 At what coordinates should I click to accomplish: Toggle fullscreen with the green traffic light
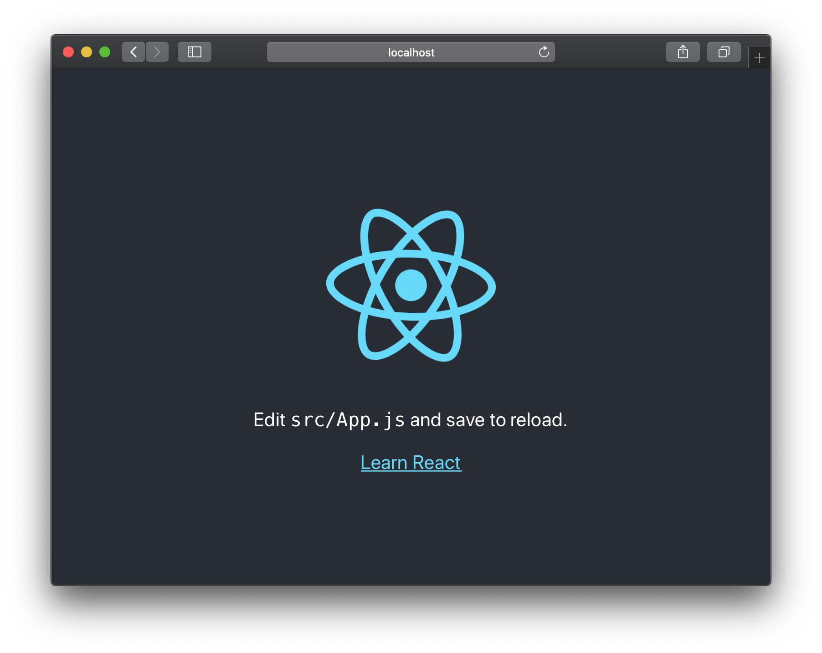click(104, 52)
